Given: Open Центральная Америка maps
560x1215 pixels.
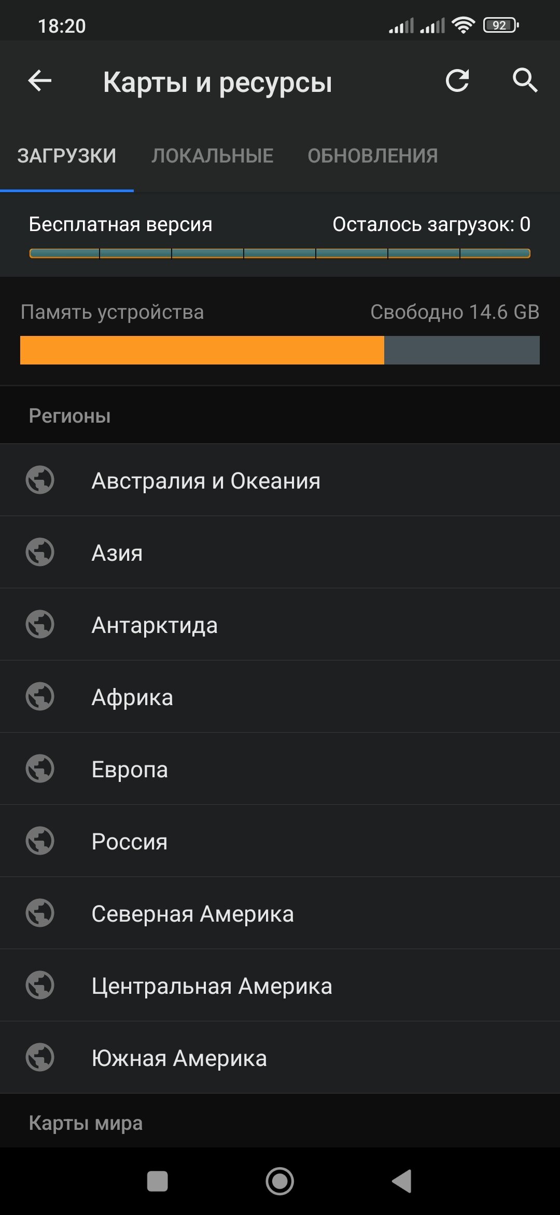Looking at the screenshot, I should 280,986.
